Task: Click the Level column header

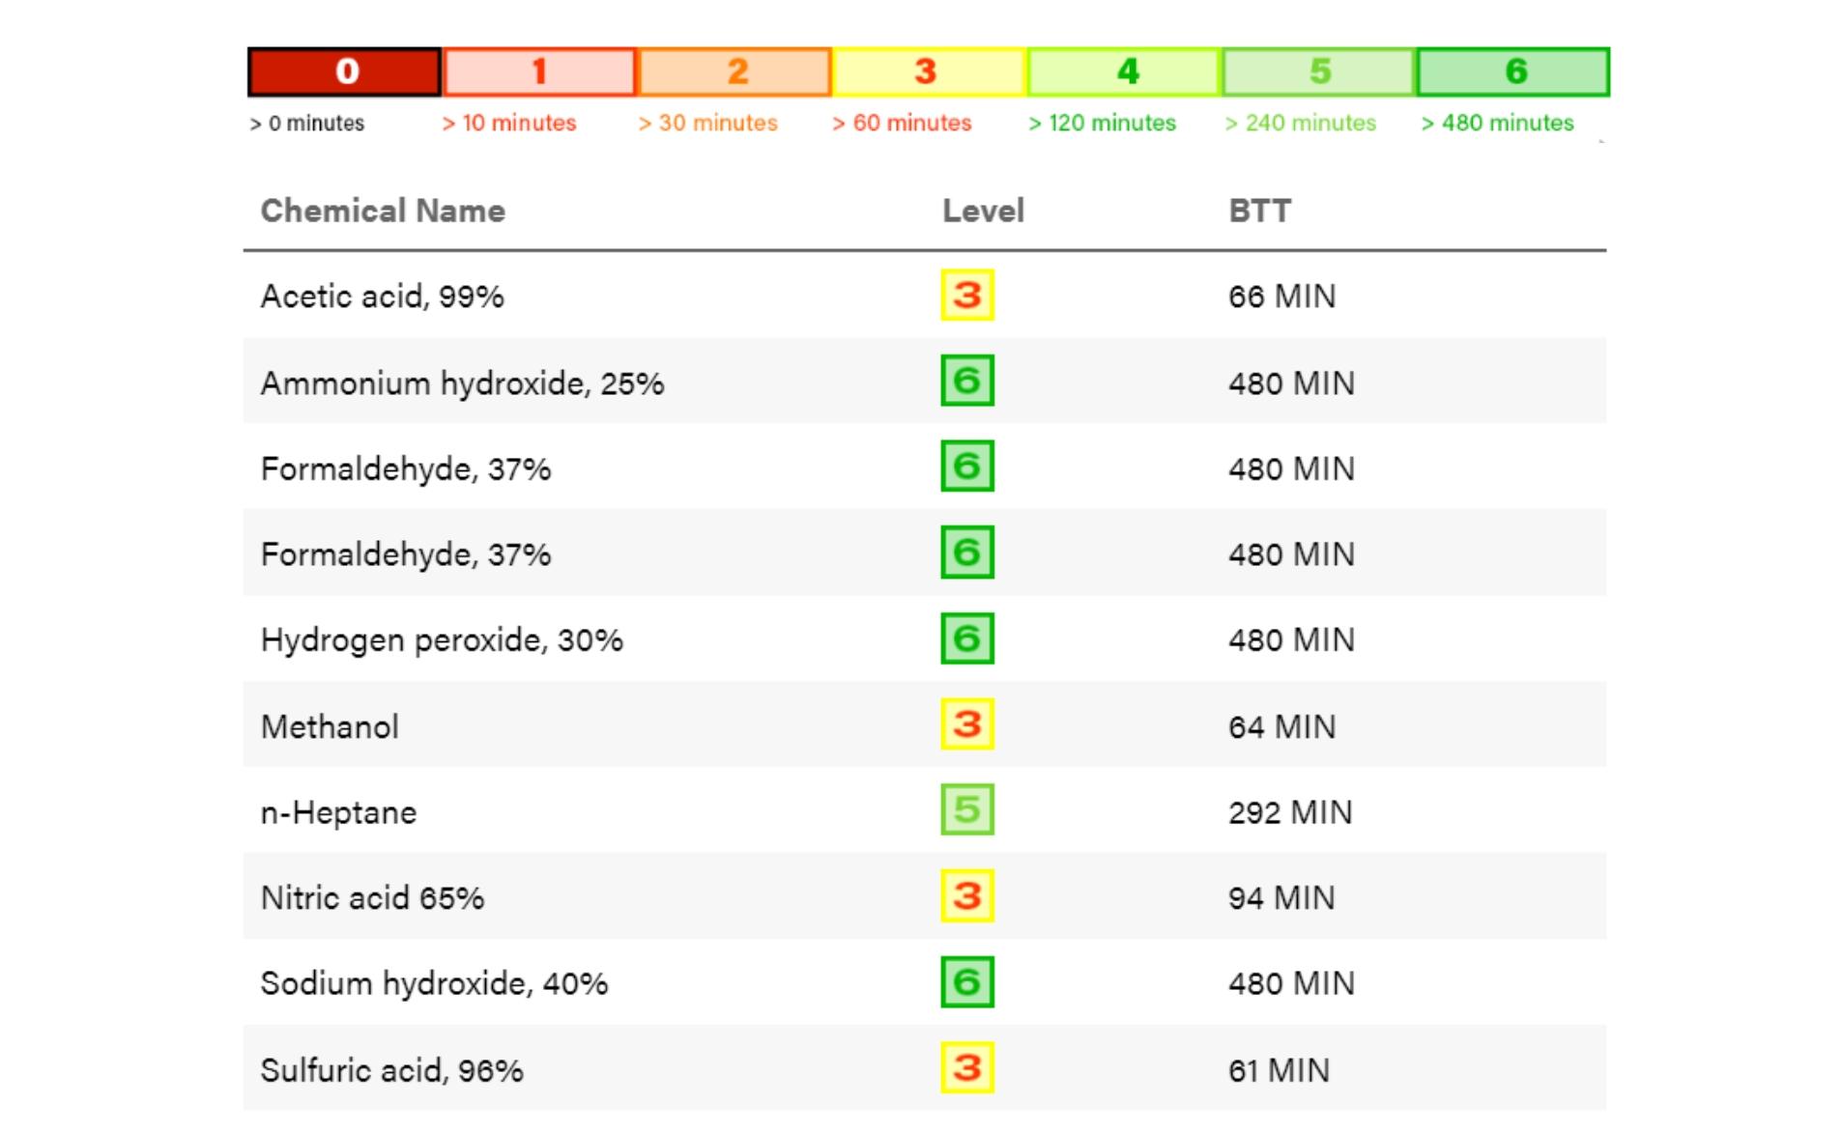Action: click(983, 211)
